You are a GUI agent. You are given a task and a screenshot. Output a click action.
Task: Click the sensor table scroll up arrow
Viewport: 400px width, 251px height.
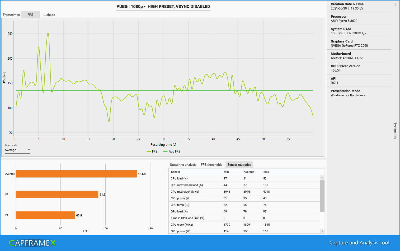(322, 178)
